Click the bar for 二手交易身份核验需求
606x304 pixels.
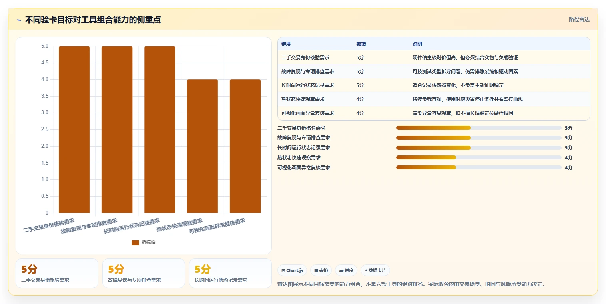pyautogui.click(x=74, y=129)
